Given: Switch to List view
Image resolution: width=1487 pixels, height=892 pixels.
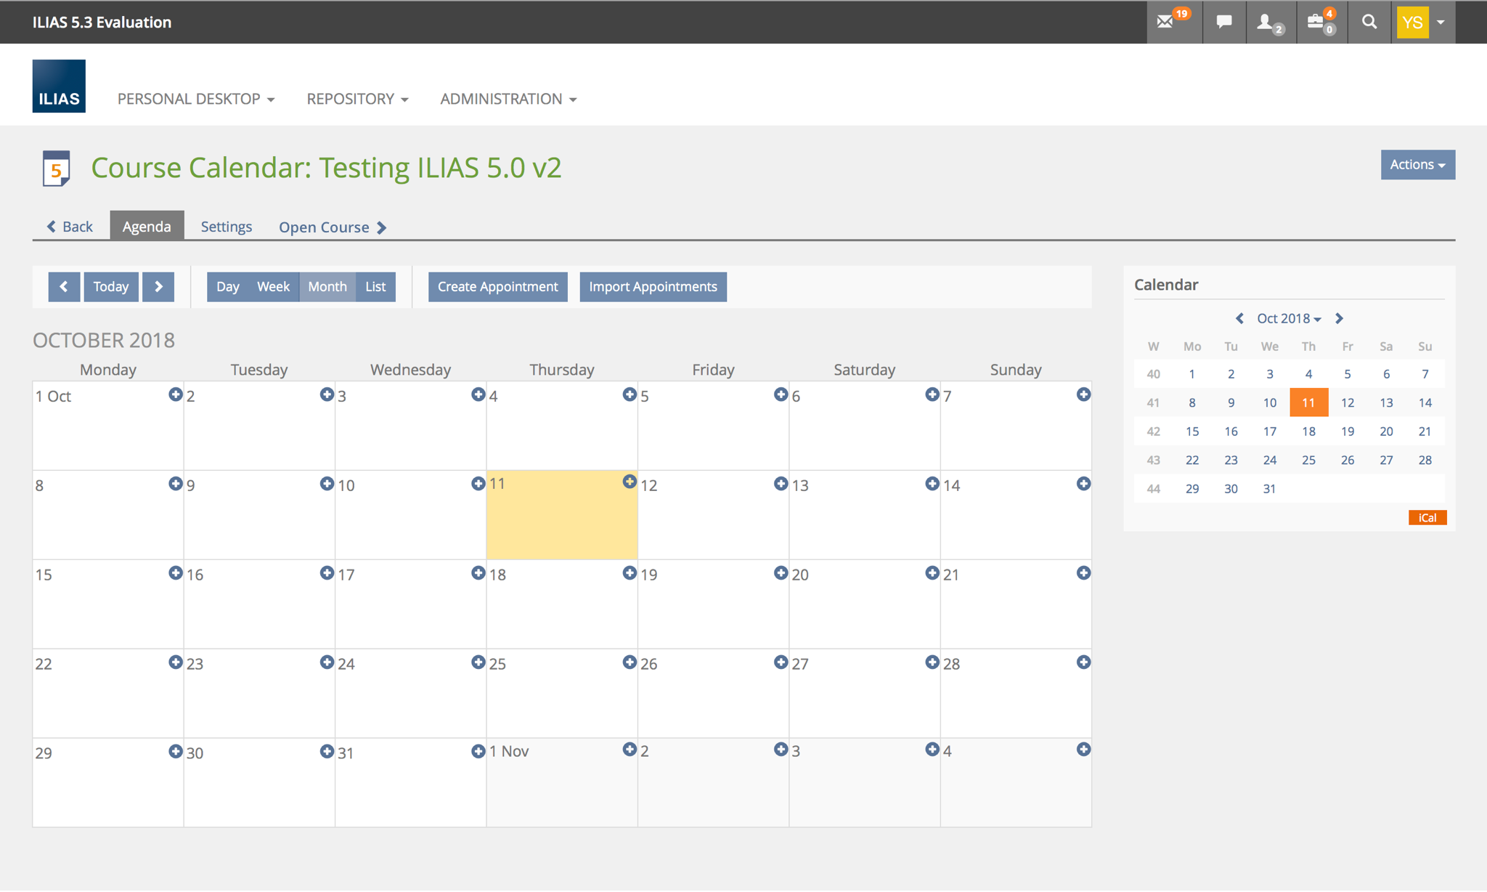Looking at the screenshot, I should point(375,286).
